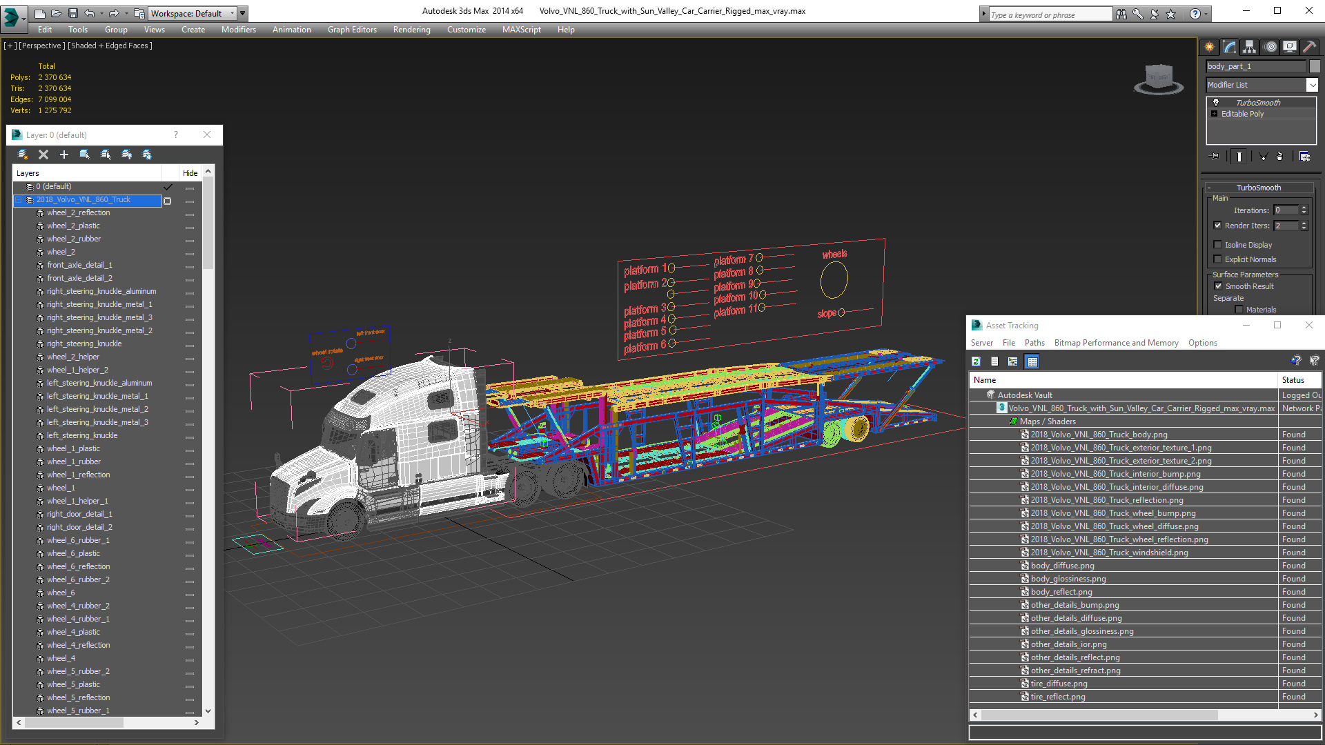This screenshot has width=1325, height=745.
Task: Toggle the Render Iters checkbox
Action: coord(1217,226)
